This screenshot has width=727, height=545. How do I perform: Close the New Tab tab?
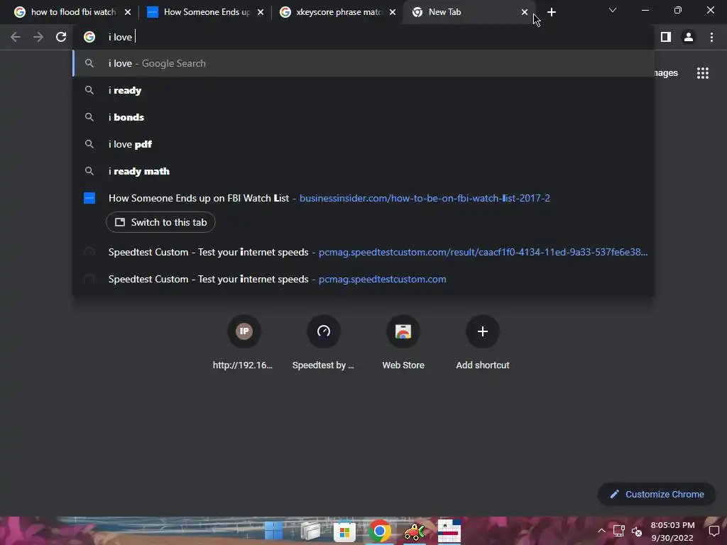point(525,13)
